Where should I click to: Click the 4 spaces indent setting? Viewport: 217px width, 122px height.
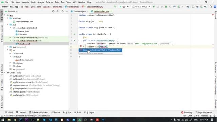[204, 116]
